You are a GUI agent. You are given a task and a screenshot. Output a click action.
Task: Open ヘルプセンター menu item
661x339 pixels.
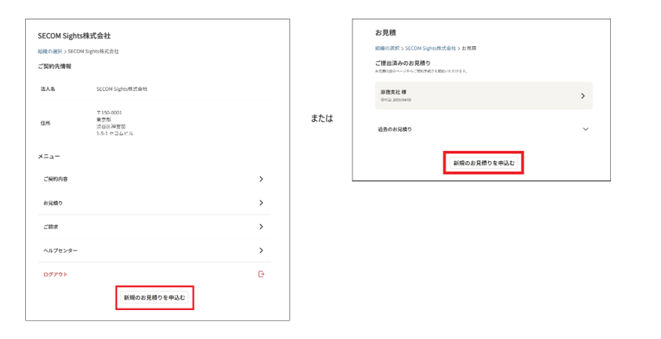(x=154, y=251)
